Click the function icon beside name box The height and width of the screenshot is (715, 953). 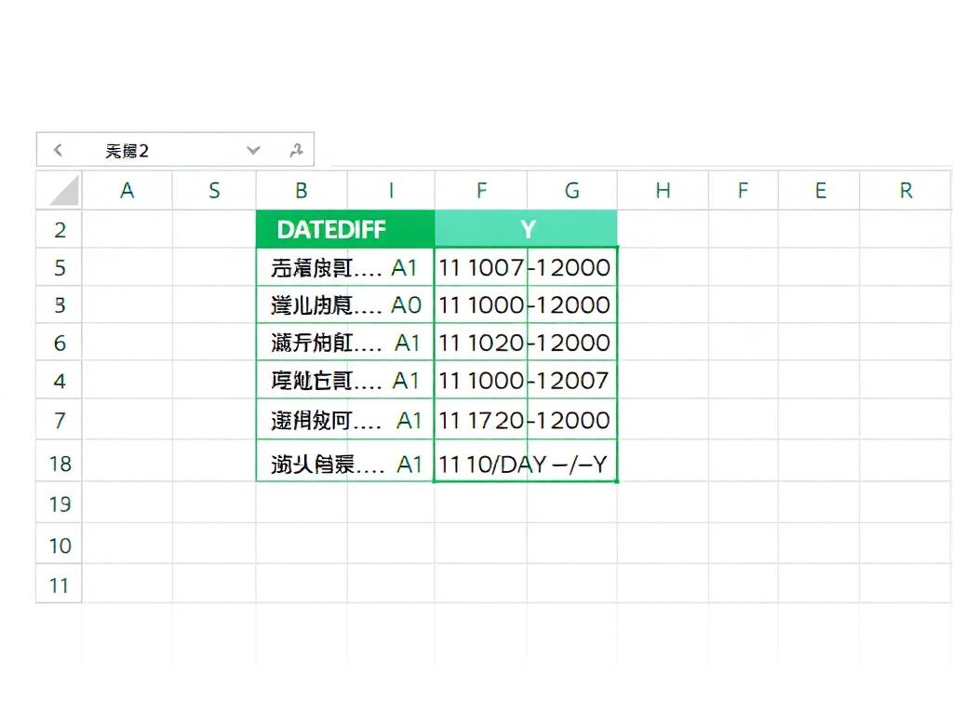tap(296, 150)
